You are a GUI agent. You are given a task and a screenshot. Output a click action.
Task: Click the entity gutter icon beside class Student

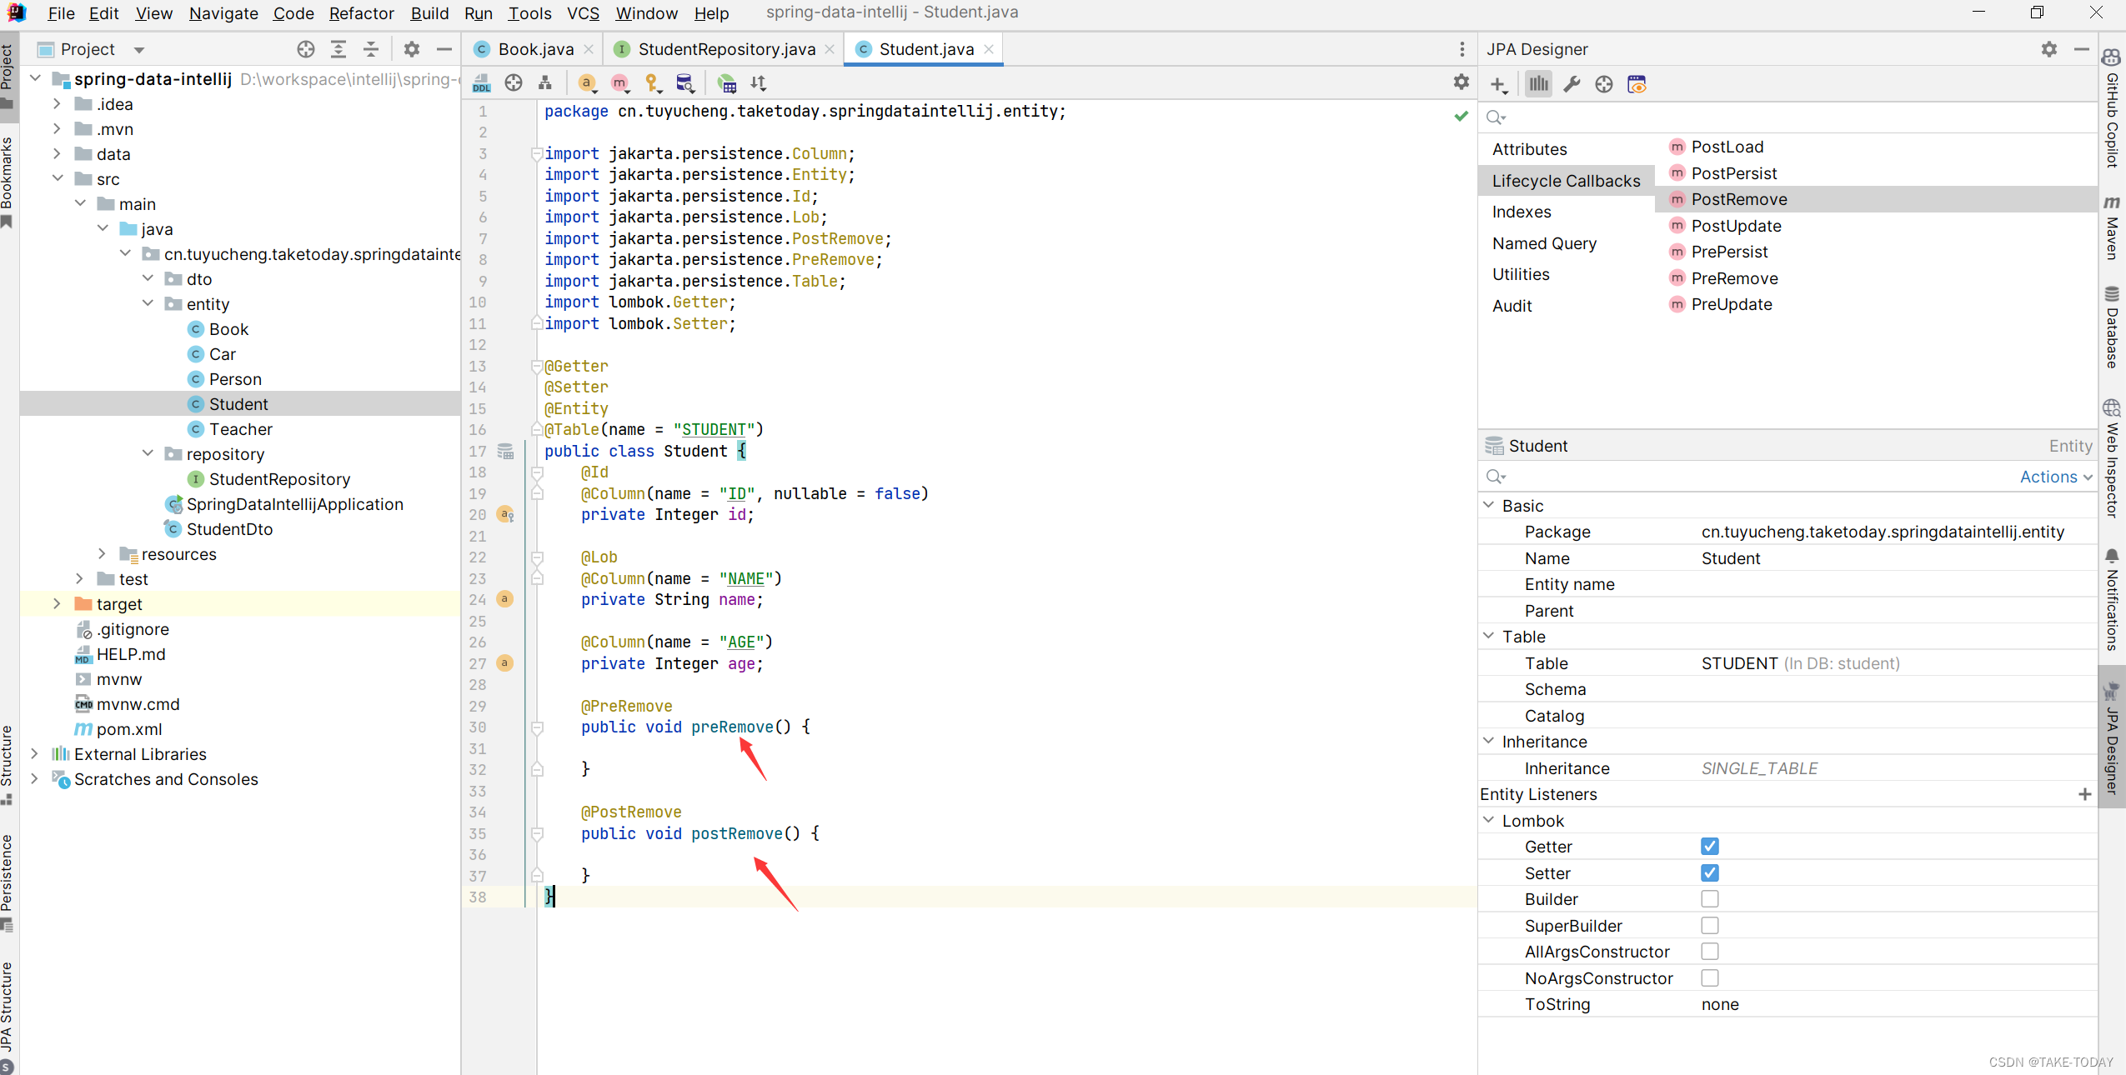tap(505, 452)
